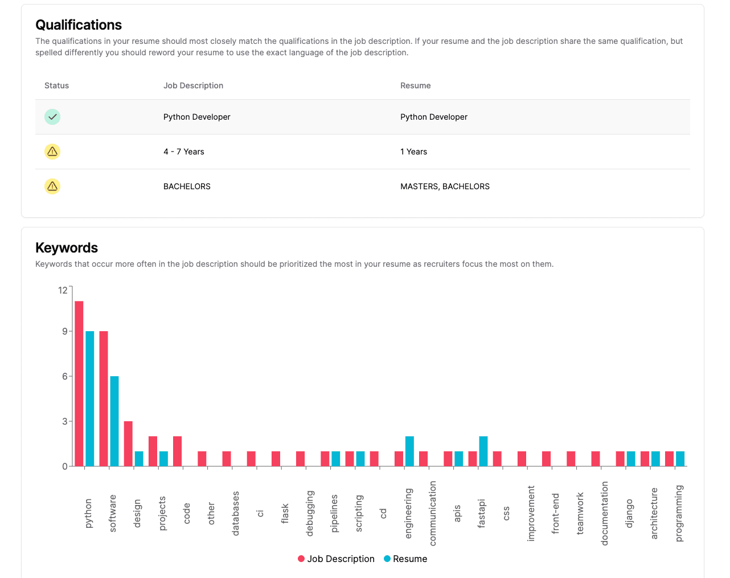Click the red design bar in chart
The width and height of the screenshot is (730, 578).
pyautogui.click(x=128, y=443)
